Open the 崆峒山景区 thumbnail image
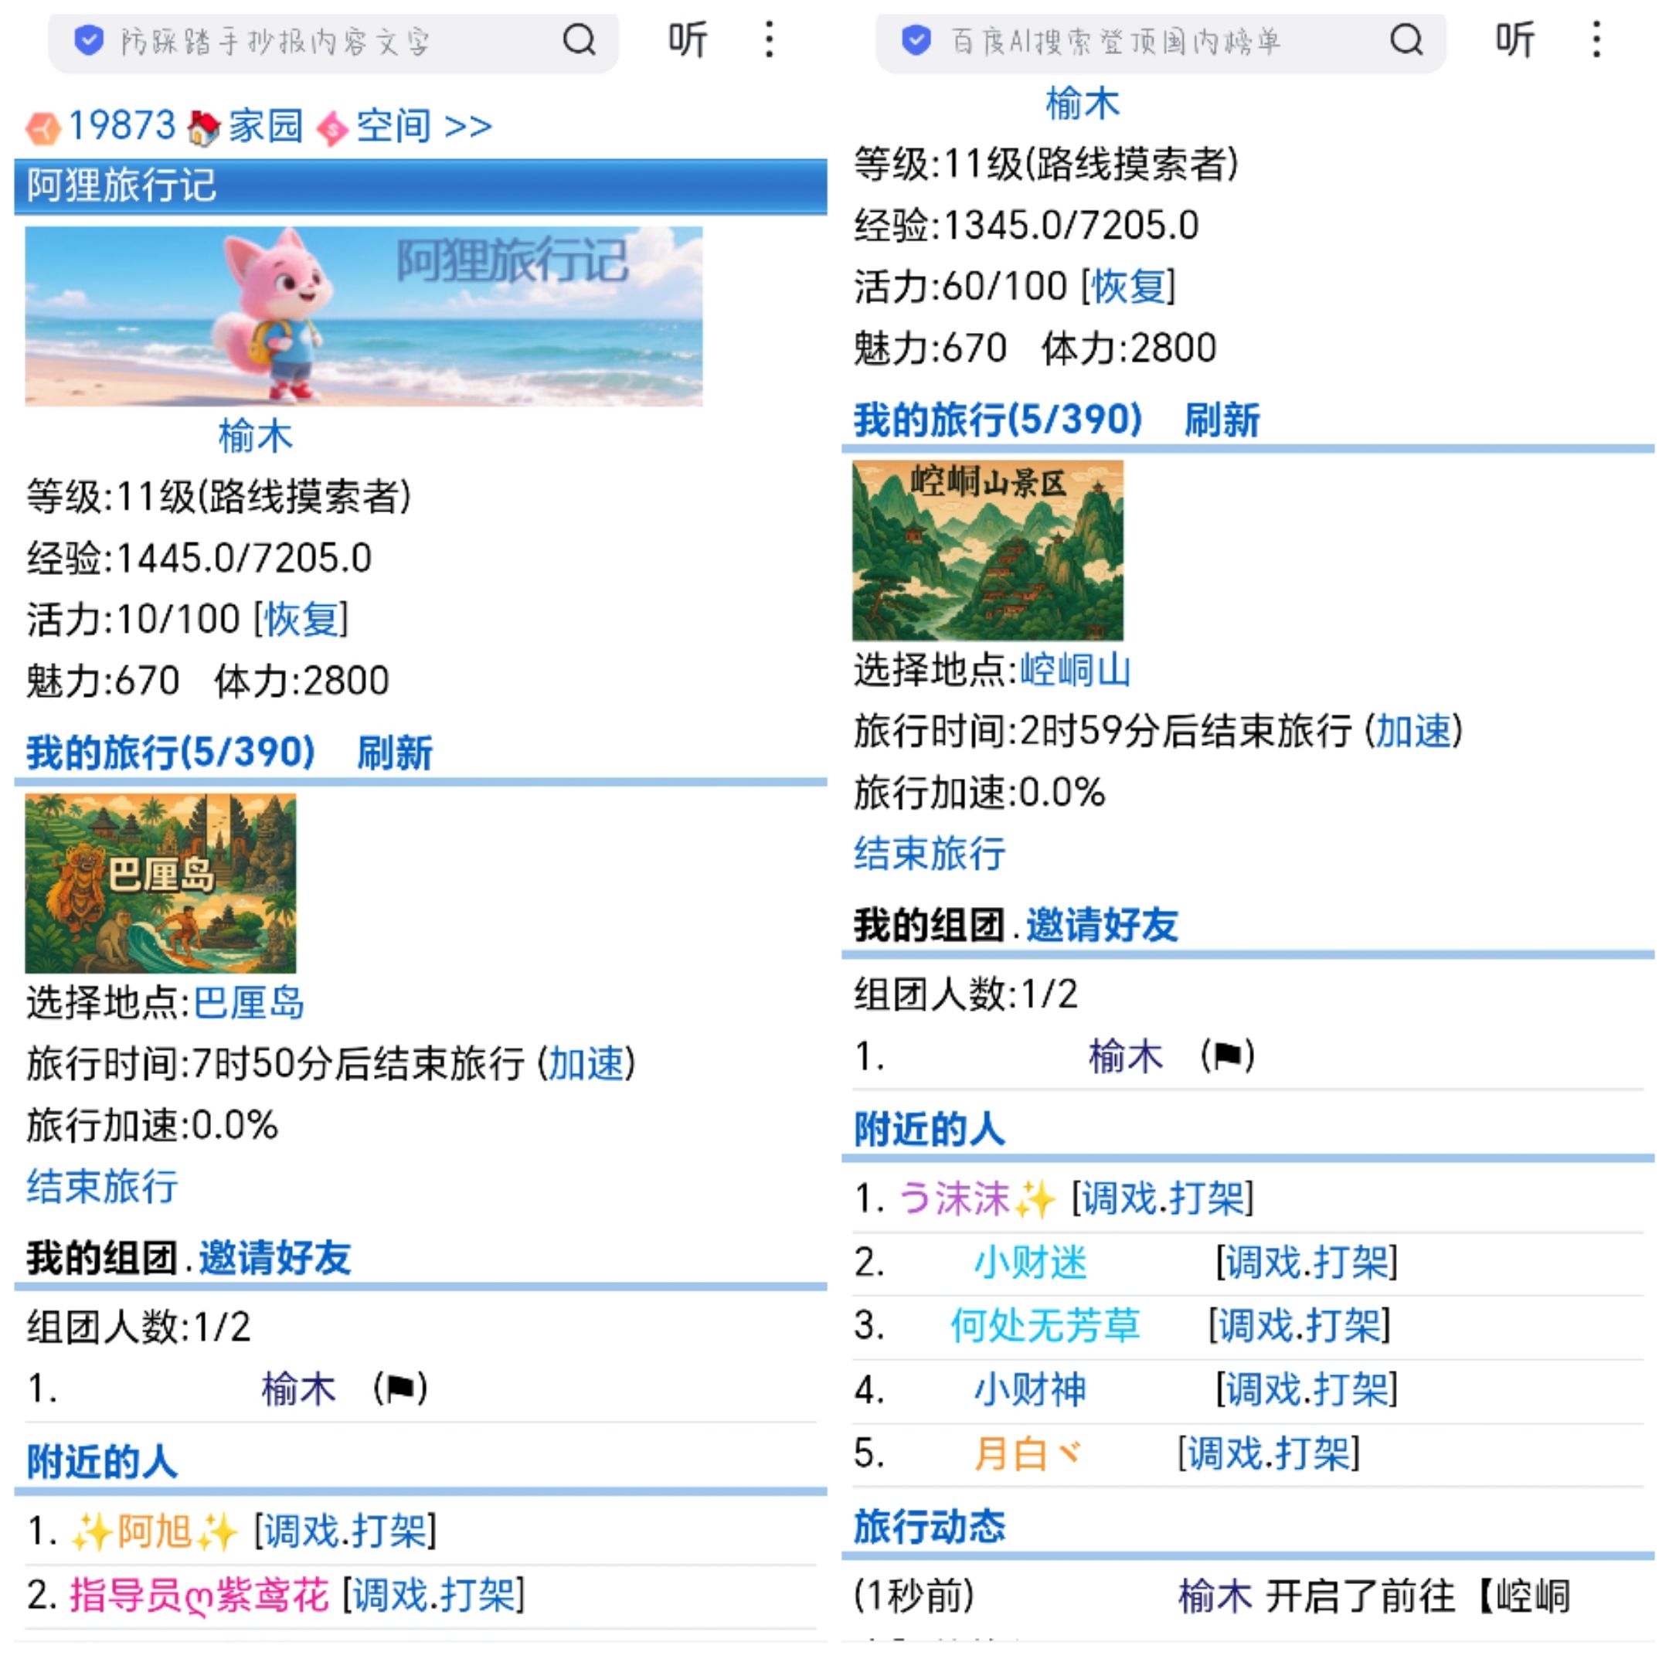This screenshot has height=1669, width=1669. [987, 550]
